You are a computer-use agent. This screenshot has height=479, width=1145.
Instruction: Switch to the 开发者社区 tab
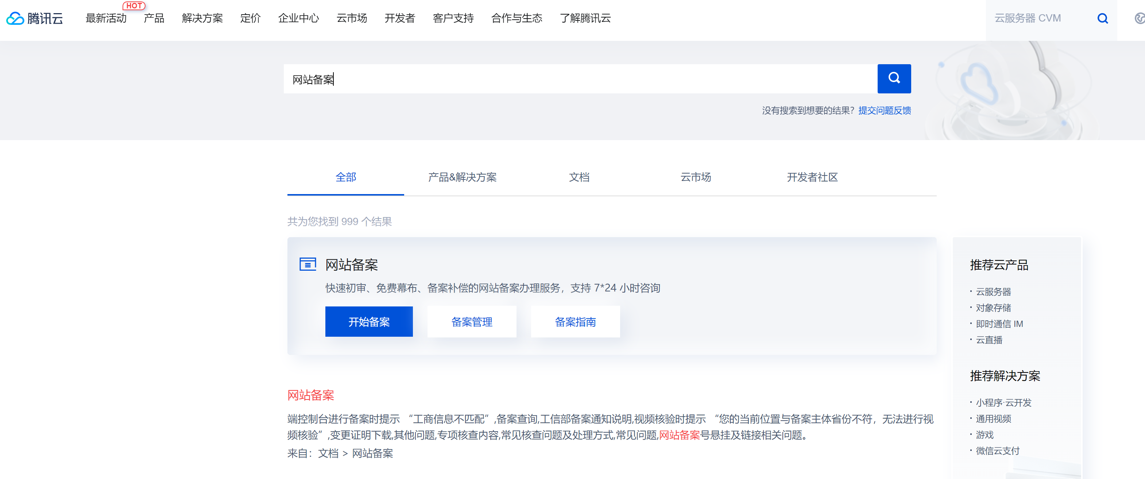tap(813, 177)
